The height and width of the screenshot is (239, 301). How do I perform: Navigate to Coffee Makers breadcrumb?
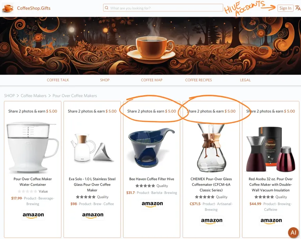(x=34, y=96)
